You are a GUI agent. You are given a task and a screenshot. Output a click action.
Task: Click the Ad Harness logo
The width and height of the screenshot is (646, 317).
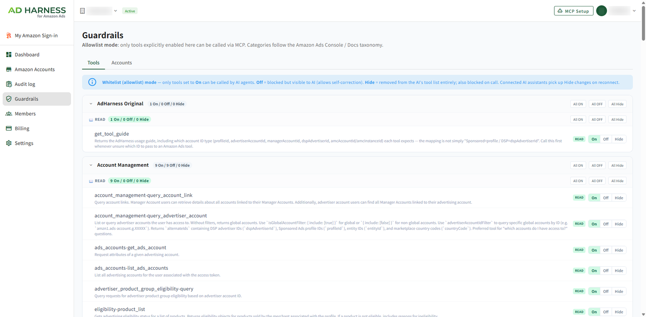tap(37, 12)
